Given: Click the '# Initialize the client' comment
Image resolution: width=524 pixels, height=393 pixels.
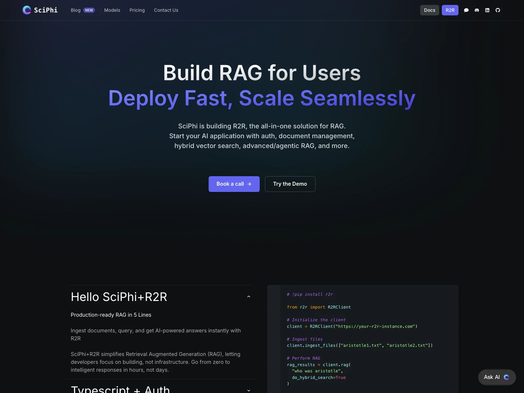Looking at the screenshot, I should click(x=316, y=320).
